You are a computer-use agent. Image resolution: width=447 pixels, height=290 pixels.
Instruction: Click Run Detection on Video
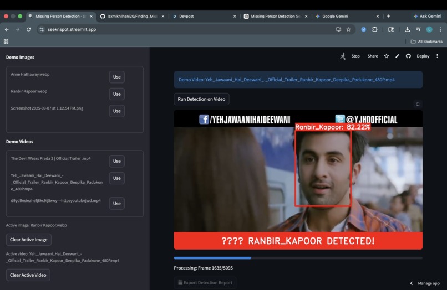click(x=201, y=99)
